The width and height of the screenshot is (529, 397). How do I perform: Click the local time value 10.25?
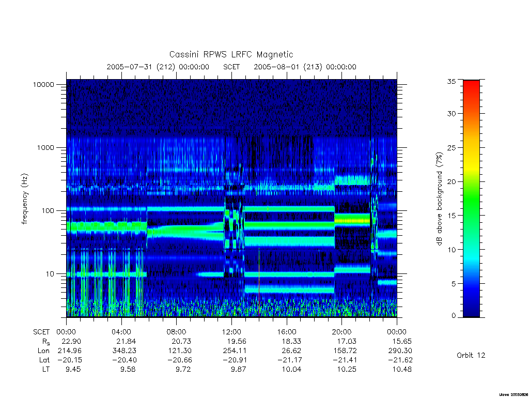(347, 369)
